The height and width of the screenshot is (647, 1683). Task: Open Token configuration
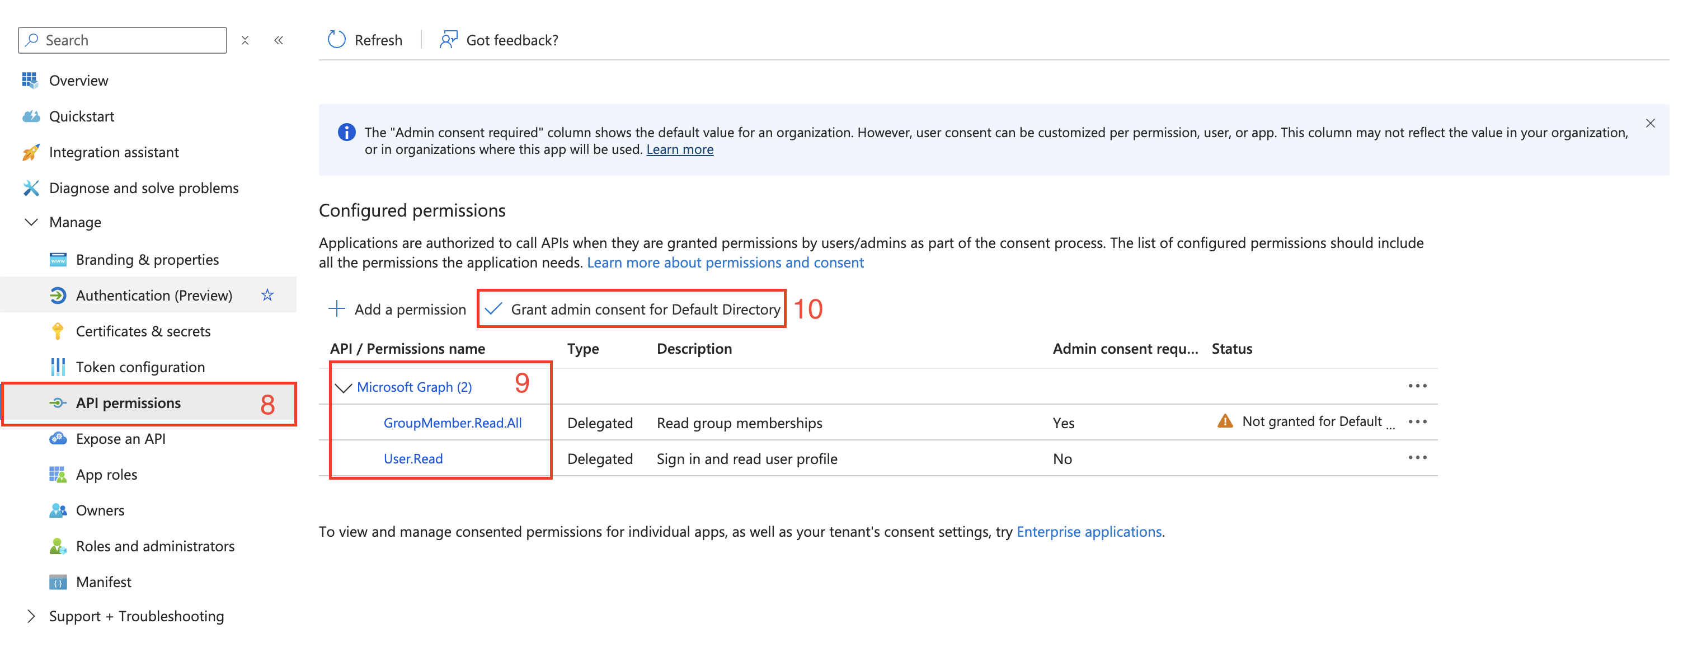click(140, 367)
